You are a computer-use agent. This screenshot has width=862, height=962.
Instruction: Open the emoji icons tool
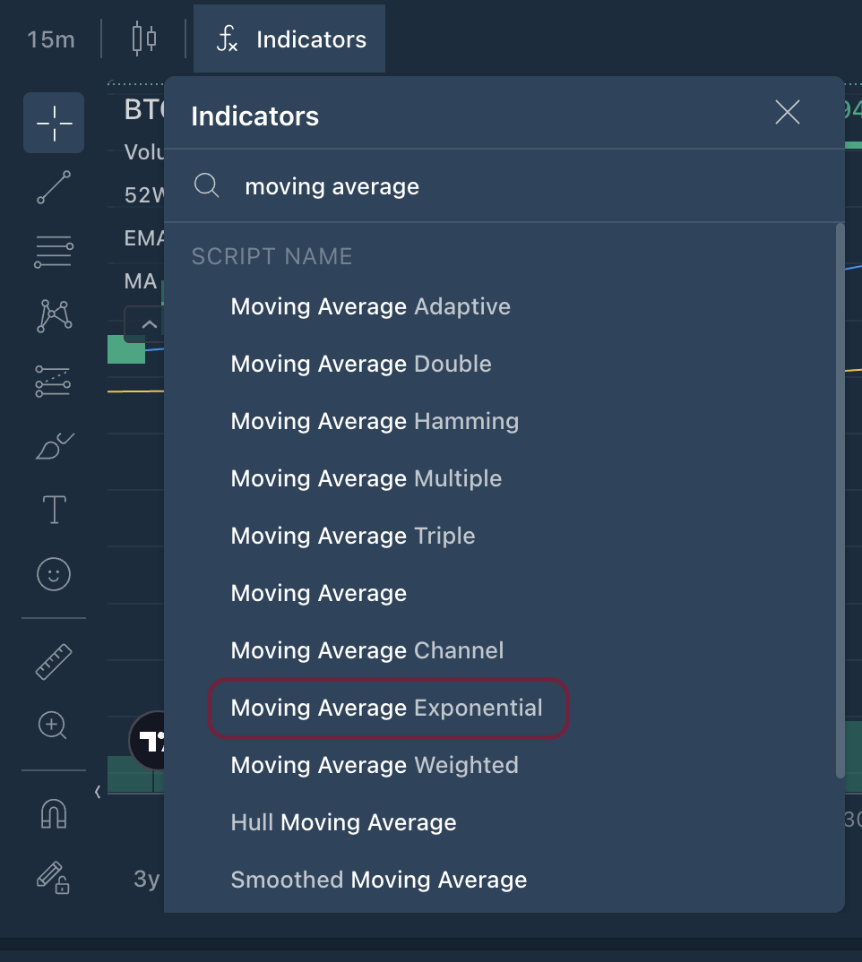point(54,574)
